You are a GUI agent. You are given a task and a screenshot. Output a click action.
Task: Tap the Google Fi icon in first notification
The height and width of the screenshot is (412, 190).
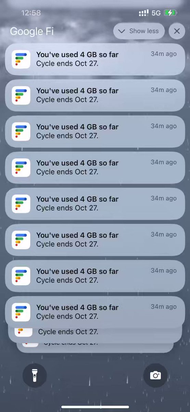21,59
